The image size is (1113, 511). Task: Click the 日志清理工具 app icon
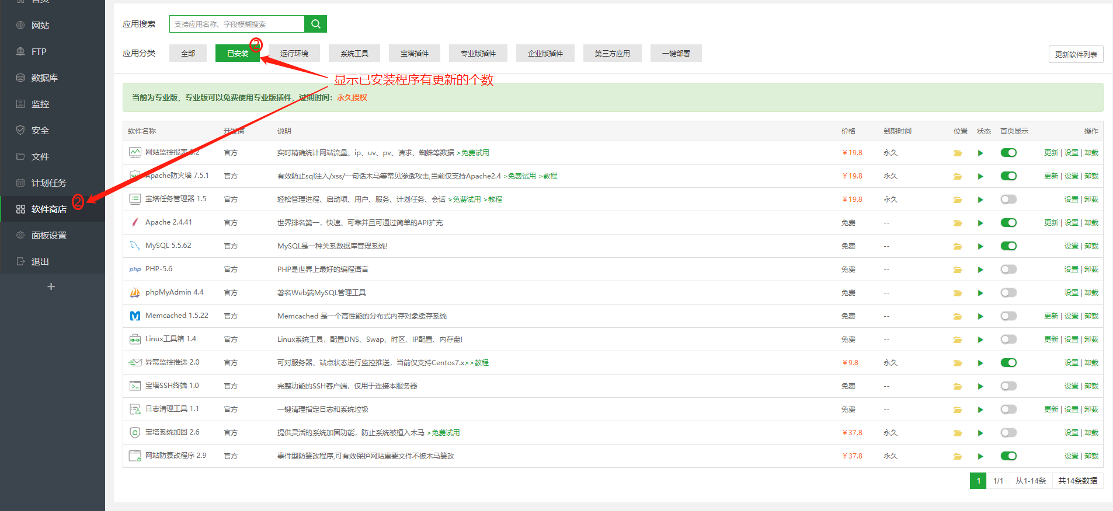135,409
